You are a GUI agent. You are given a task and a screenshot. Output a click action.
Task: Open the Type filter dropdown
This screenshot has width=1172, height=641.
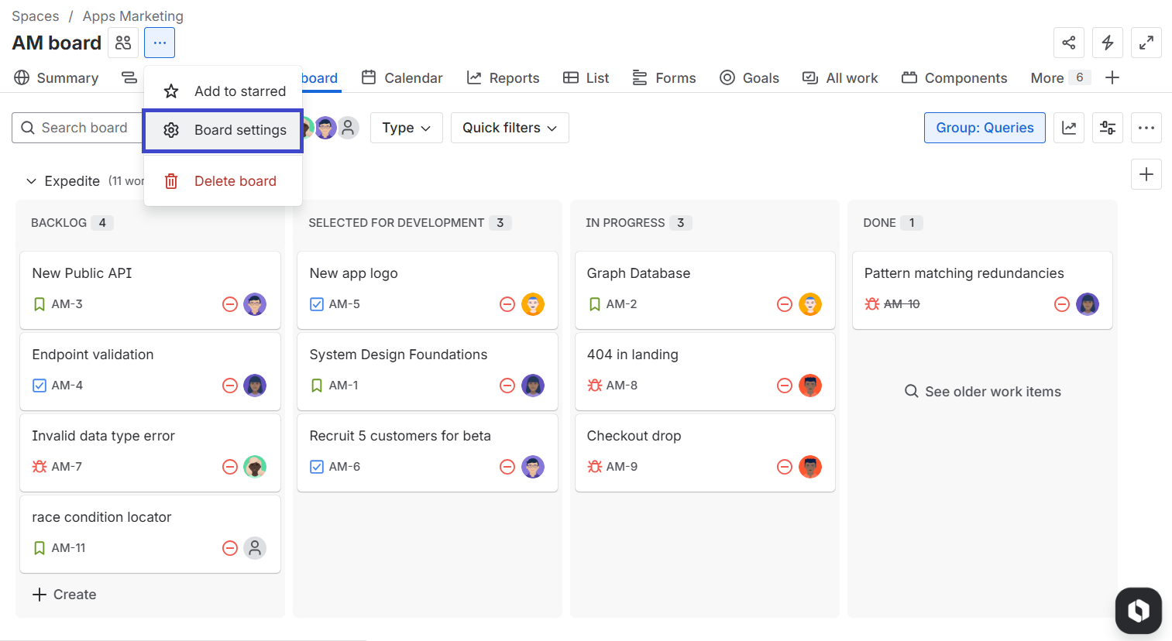coord(406,128)
